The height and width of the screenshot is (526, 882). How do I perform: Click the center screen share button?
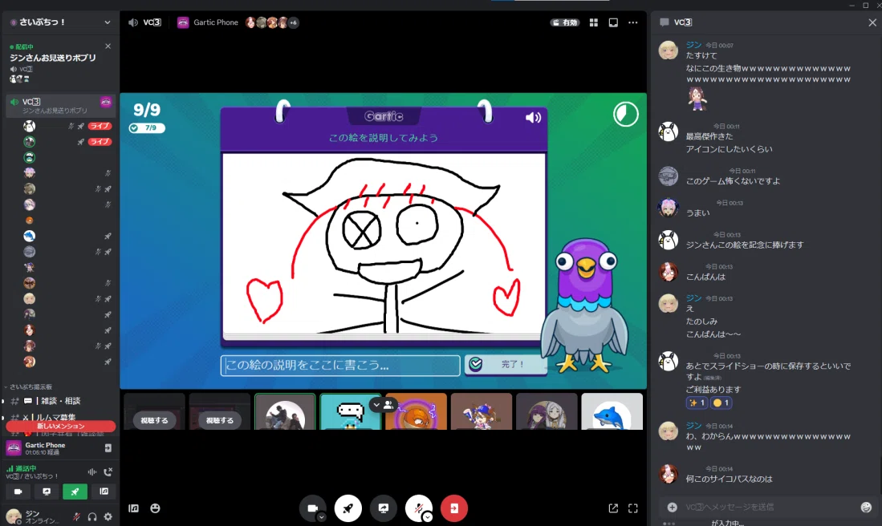click(384, 508)
